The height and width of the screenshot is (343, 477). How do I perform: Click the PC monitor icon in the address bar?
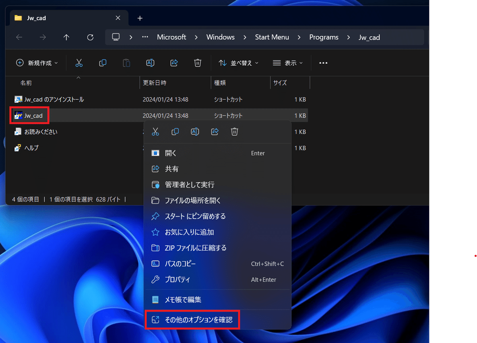point(116,37)
